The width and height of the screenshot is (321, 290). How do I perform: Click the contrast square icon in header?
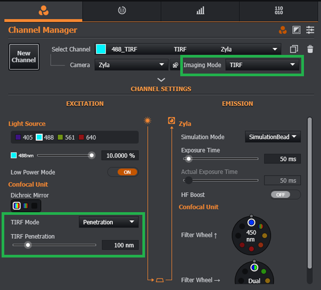click(296, 30)
